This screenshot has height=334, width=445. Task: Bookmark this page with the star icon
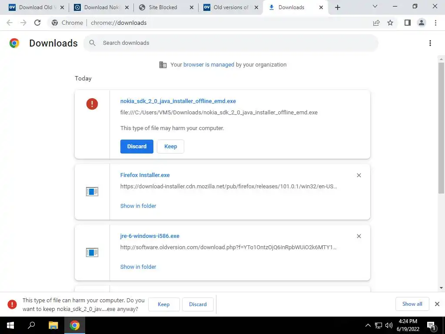pos(390,23)
